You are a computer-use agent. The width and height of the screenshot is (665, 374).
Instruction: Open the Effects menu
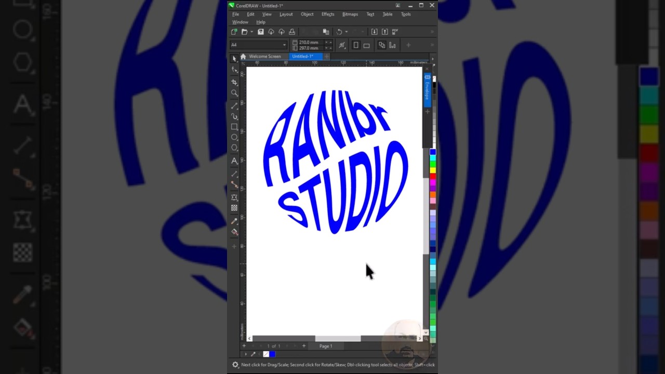pos(328,14)
